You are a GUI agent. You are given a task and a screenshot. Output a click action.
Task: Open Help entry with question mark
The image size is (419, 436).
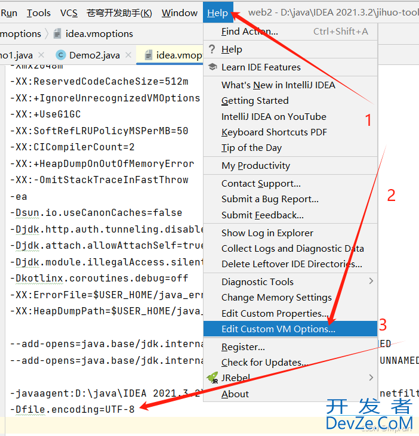pyautogui.click(x=290, y=50)
